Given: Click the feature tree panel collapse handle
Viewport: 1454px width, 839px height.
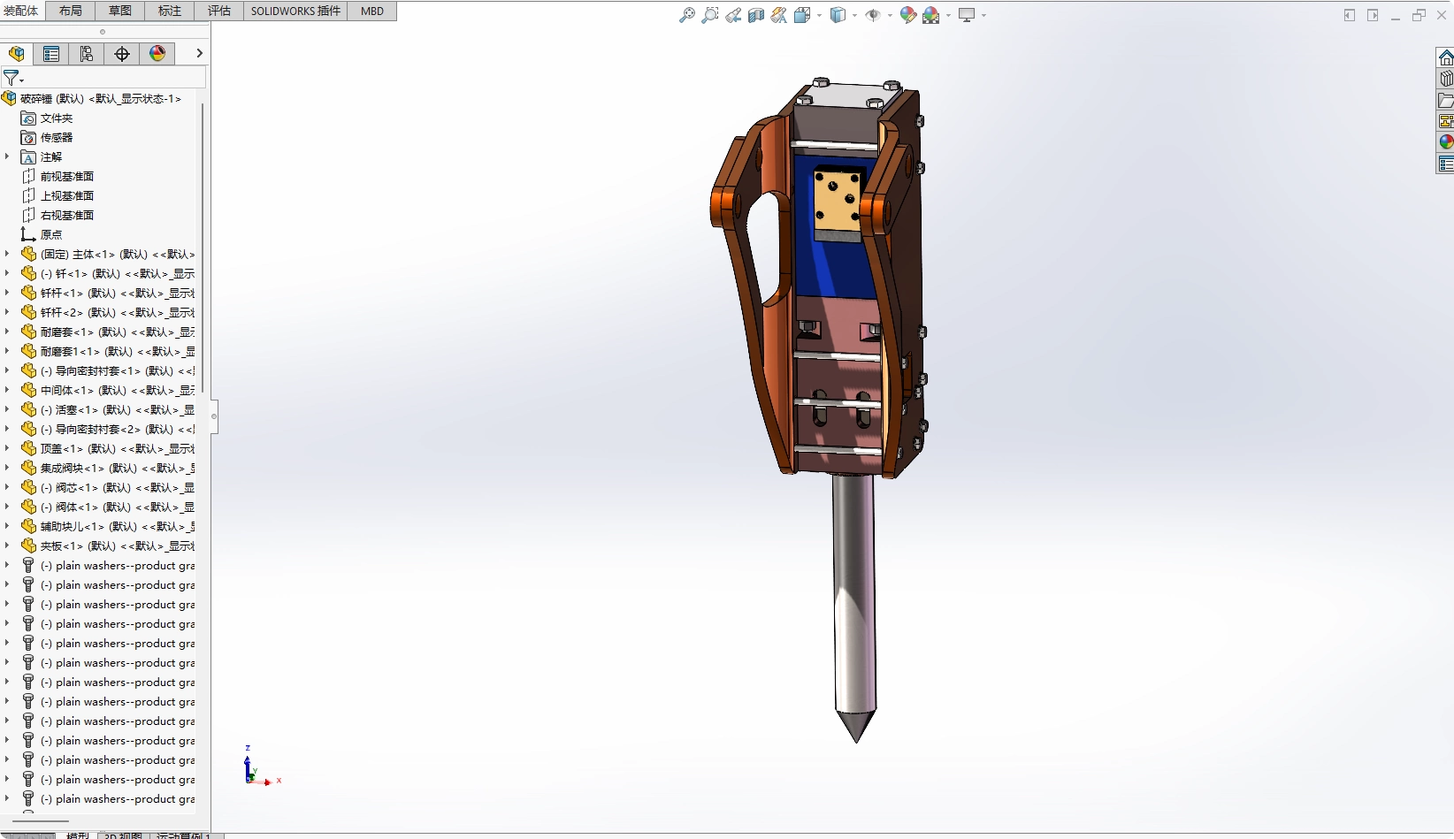Looking at the screenshot, I should (x=214, y=416).
